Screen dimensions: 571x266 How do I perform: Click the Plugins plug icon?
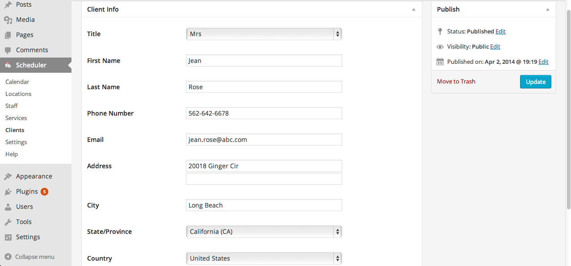(x=8, y=191)
